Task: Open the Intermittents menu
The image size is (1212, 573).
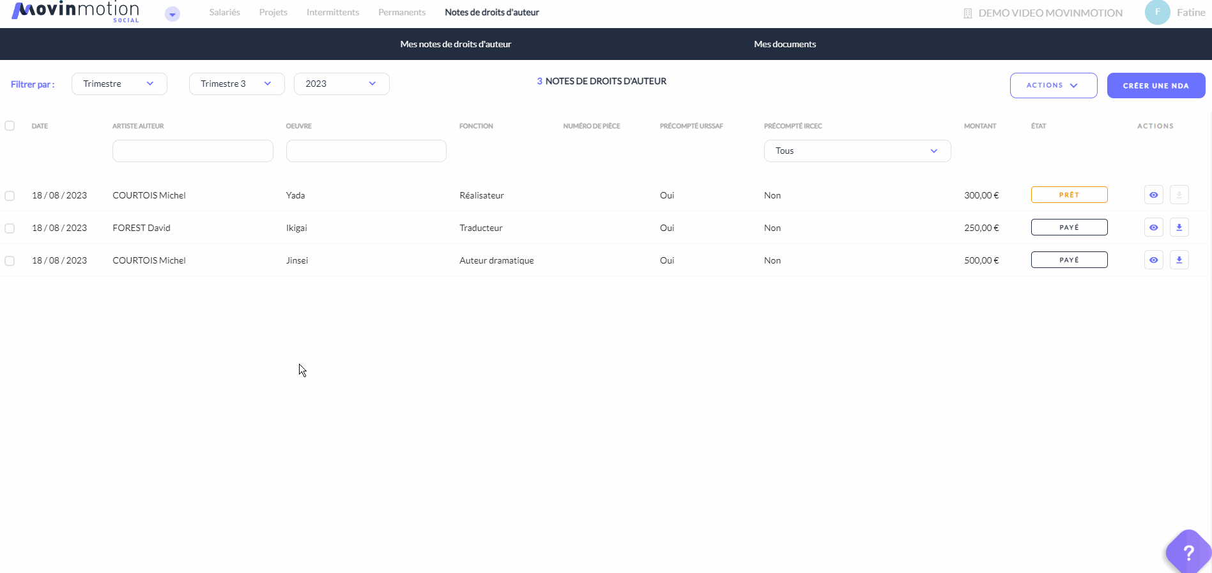Action: click(333, 12)
